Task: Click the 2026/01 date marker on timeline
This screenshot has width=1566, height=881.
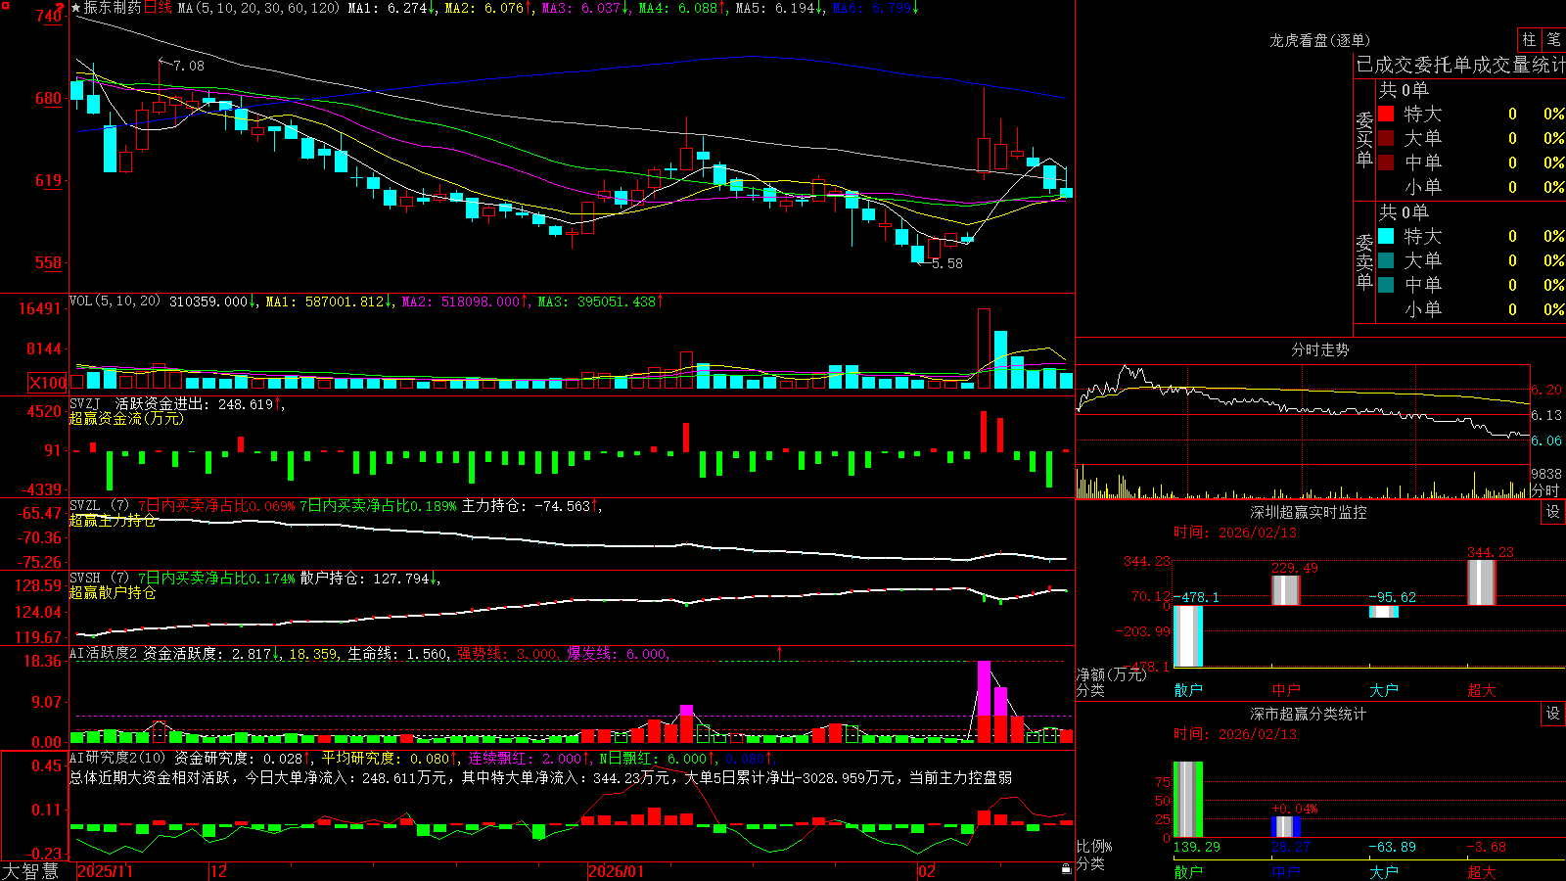Action: (616, 871)
